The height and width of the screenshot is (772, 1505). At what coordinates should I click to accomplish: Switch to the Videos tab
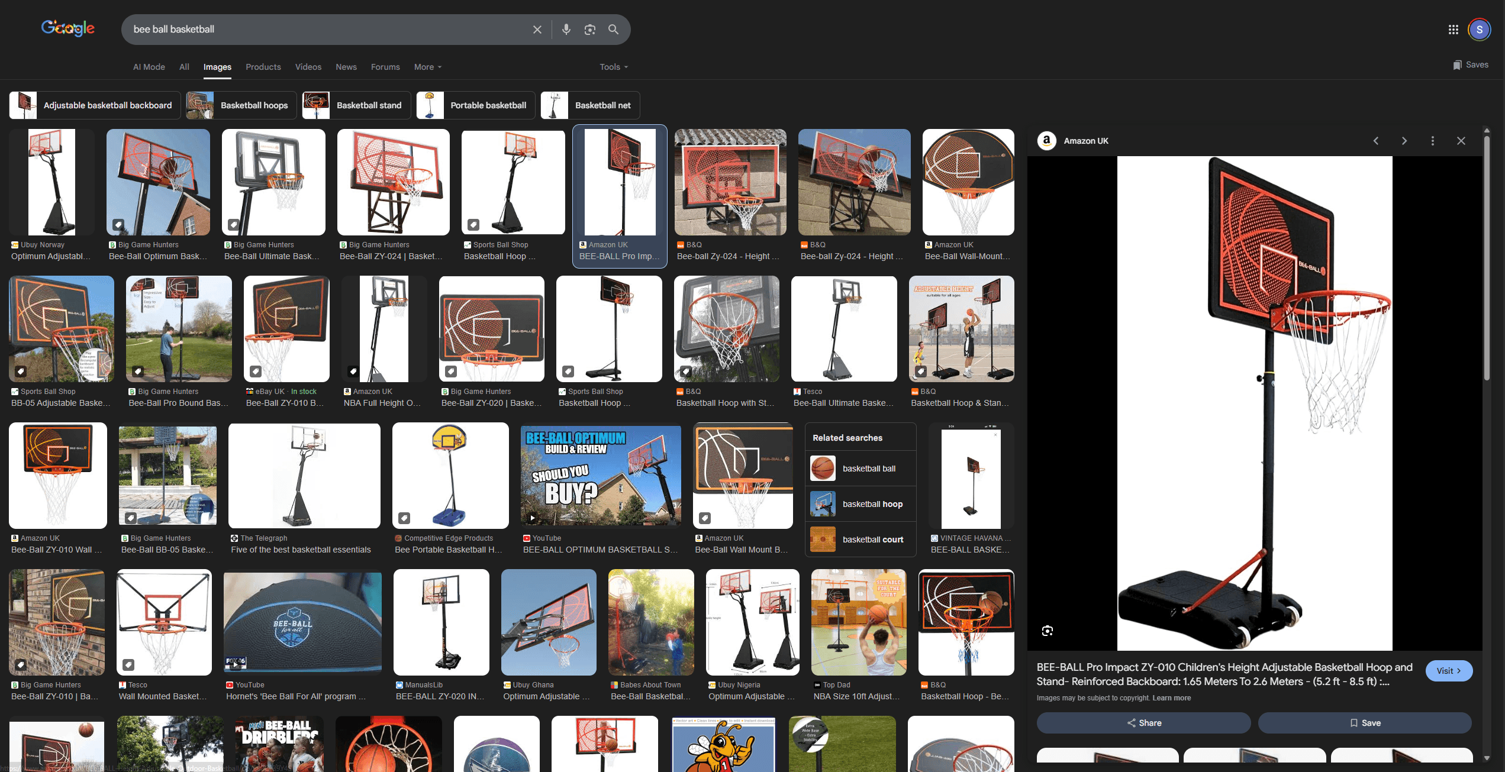(x=308, y=67)
